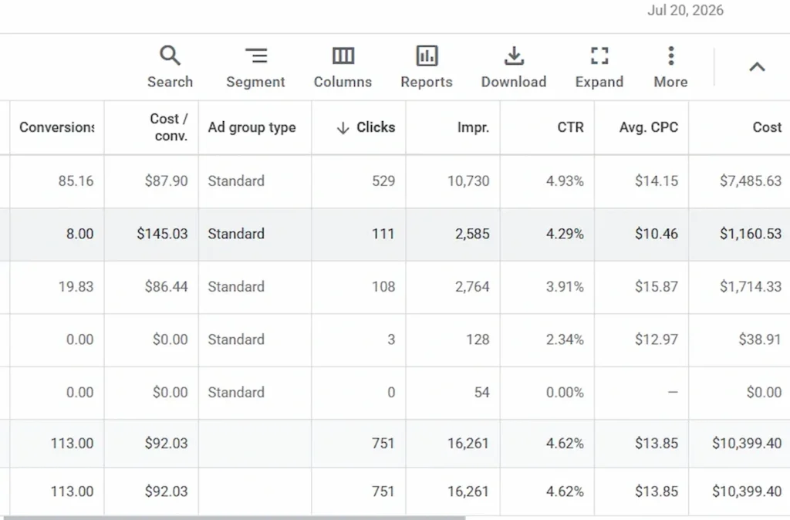790x520 pixels.
Task: Sort by the Cost column header
Action: pyautogui.click(x=767, y=127)
